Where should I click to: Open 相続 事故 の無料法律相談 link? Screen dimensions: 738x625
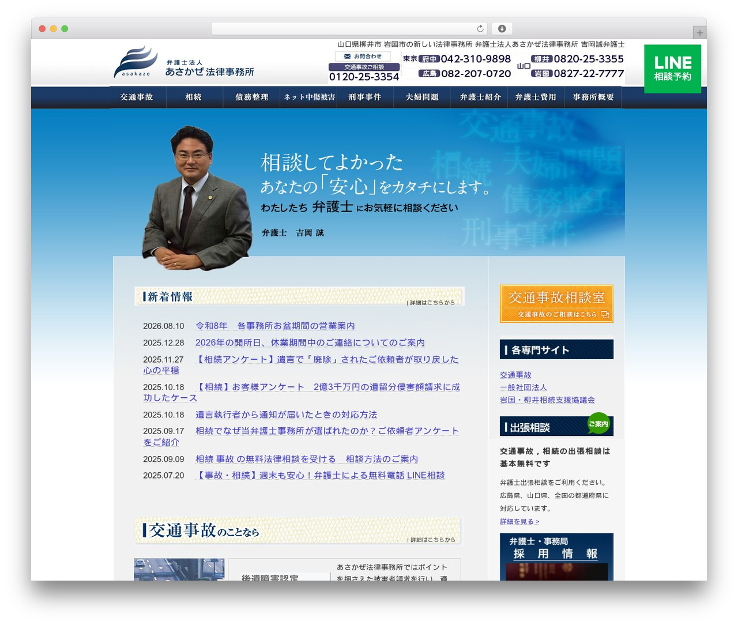click(x=307, y=459)
